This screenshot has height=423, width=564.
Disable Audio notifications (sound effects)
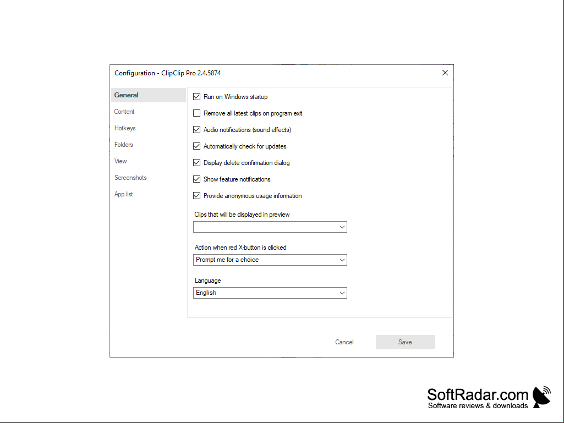tap(197, 130)
